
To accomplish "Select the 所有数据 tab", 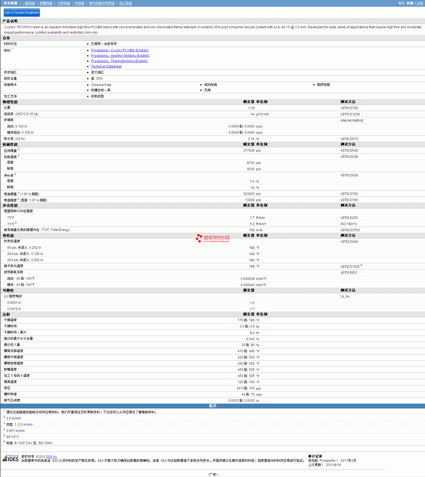I will pyautogui.click(x=10, y=3).
